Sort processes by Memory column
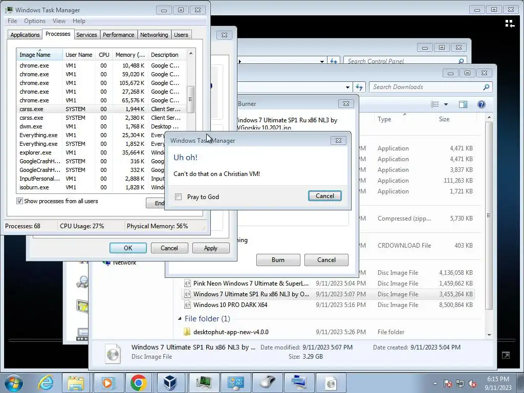 [130, 55]
